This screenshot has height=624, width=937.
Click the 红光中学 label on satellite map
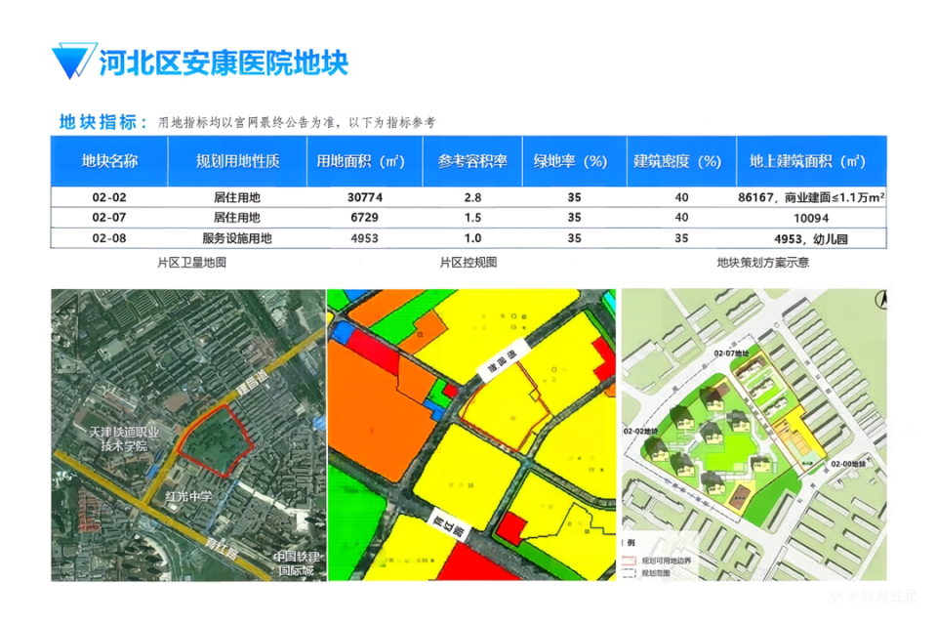[188, 496]
